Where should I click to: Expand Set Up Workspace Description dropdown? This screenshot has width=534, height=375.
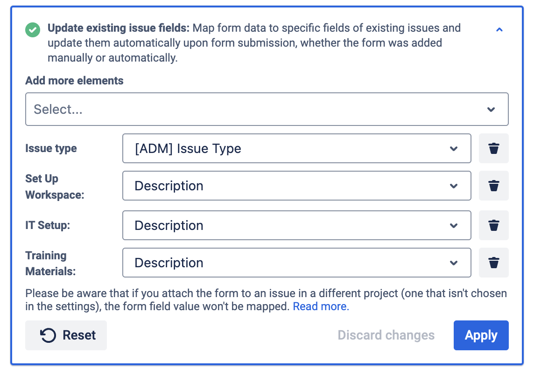pos(296,186)
